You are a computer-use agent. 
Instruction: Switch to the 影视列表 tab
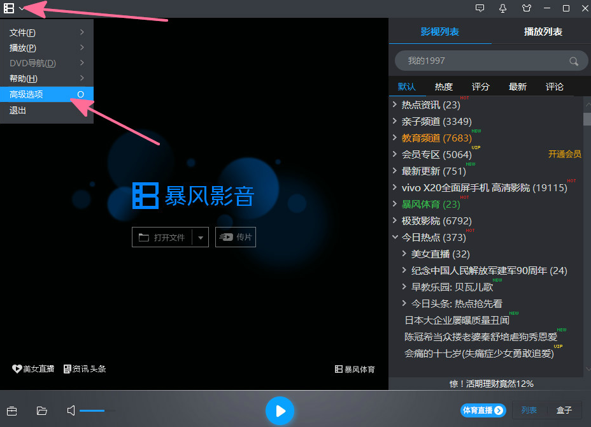point(440,32)
